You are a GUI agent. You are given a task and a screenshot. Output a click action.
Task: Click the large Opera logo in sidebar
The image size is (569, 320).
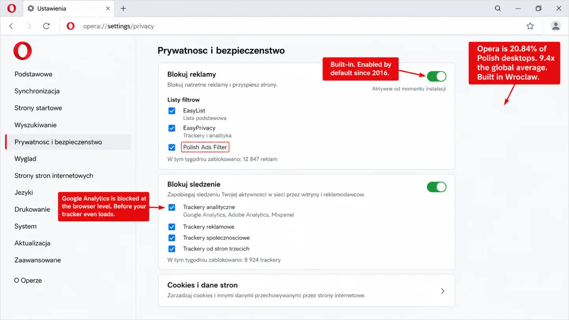point(23,51)
